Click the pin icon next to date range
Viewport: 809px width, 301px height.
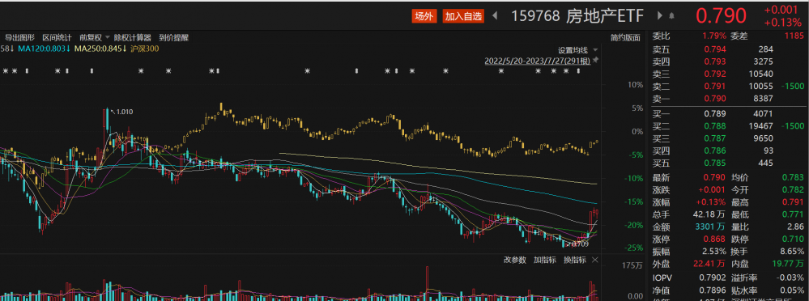click(596, 61)
